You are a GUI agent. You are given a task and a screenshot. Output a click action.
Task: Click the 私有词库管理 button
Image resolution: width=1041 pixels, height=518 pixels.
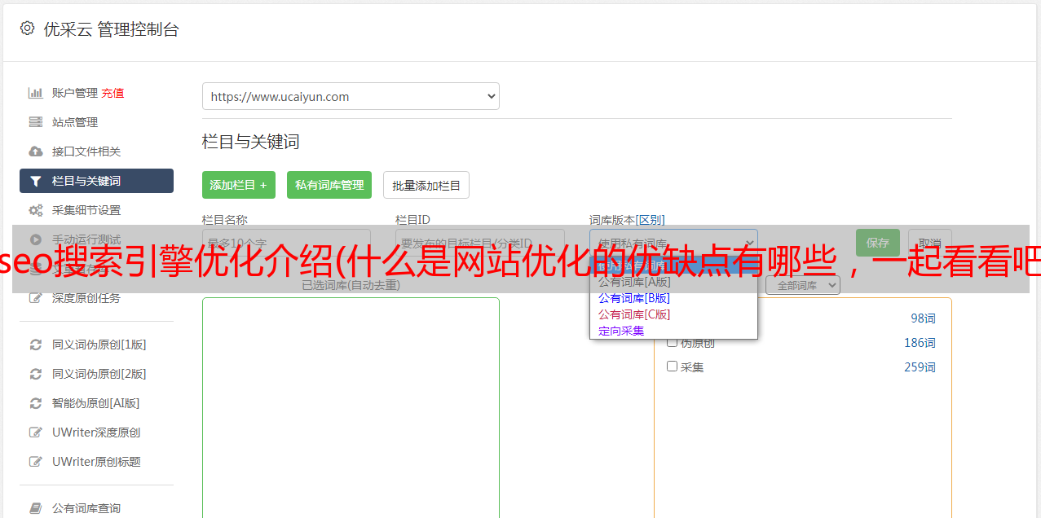point(329,185)
